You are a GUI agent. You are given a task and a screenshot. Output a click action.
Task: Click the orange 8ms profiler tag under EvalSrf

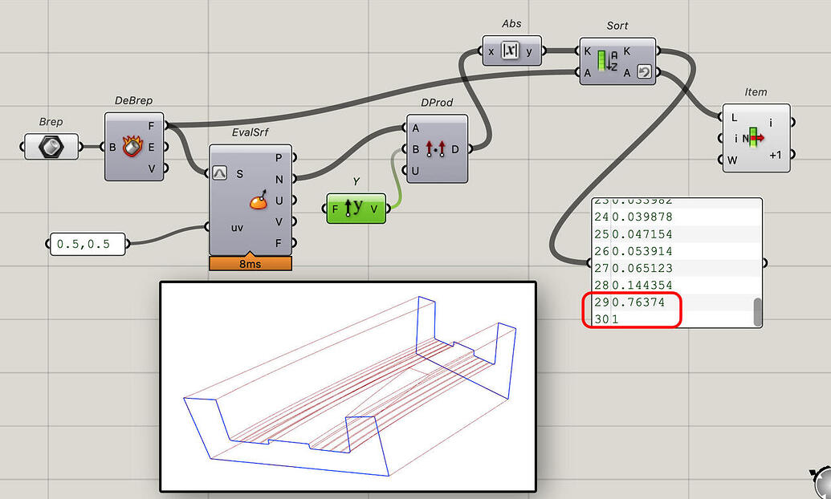pyautogui.click(x=251, y=263)
